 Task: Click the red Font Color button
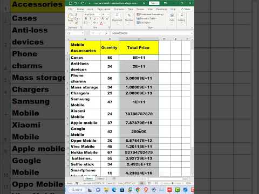101,23
